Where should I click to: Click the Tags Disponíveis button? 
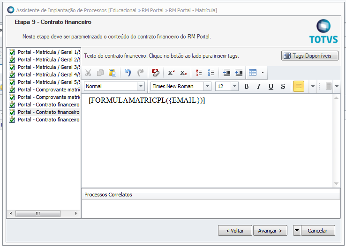(x=309, y=56)
